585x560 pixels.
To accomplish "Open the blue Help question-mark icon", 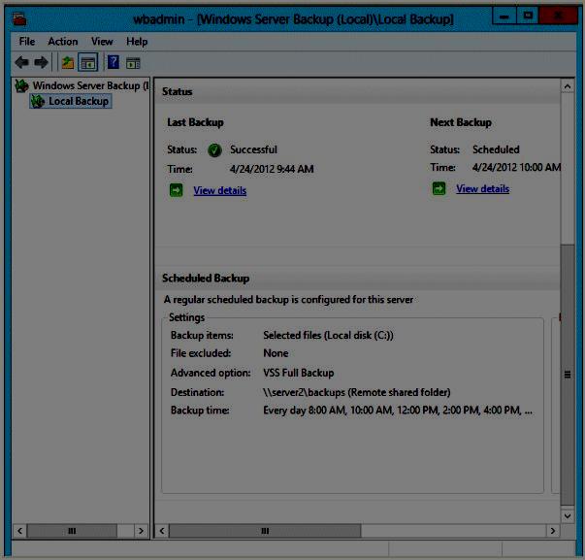I will 114,62.
